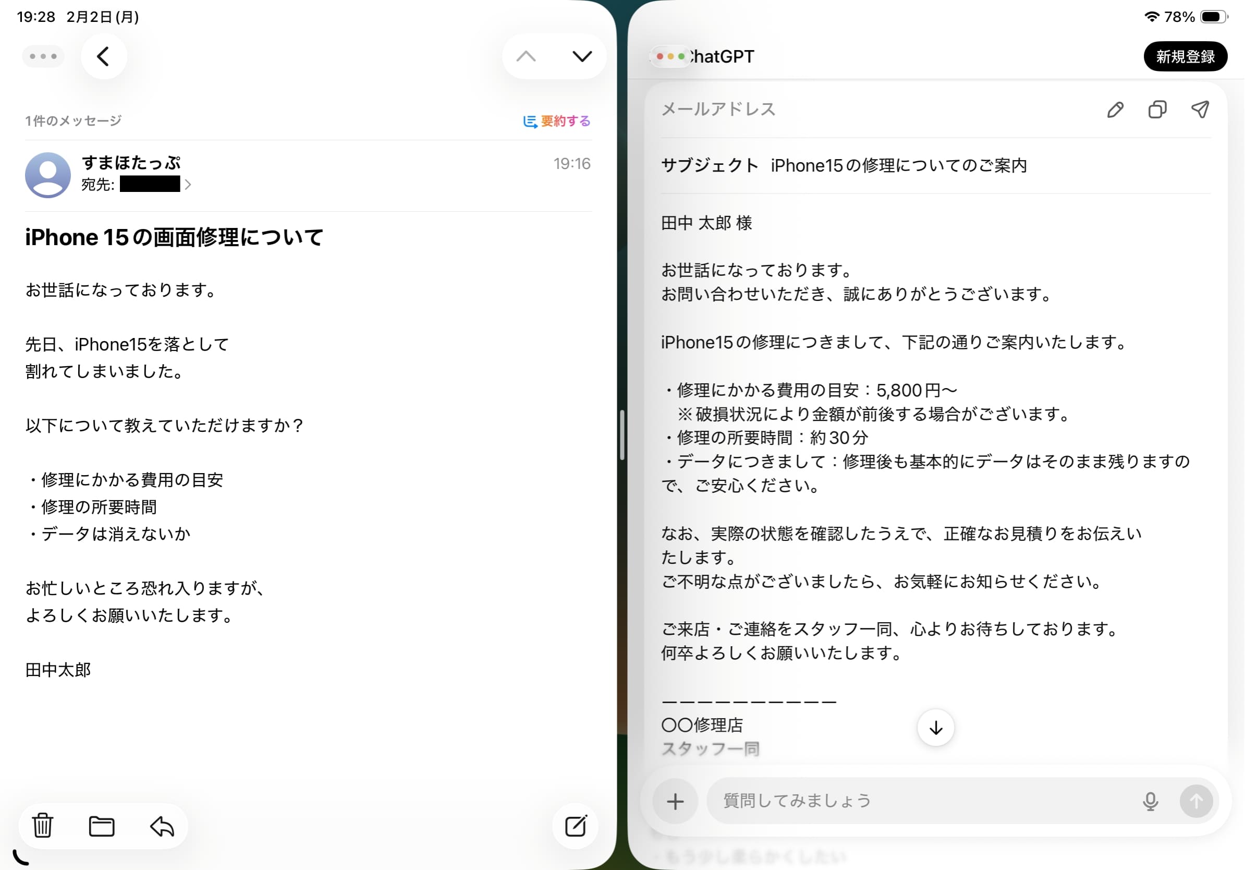The height and width of the screenshot is (870, 1245).
Task: Tap 要約する to summarize the email
Action: click(x=556, y=122)
